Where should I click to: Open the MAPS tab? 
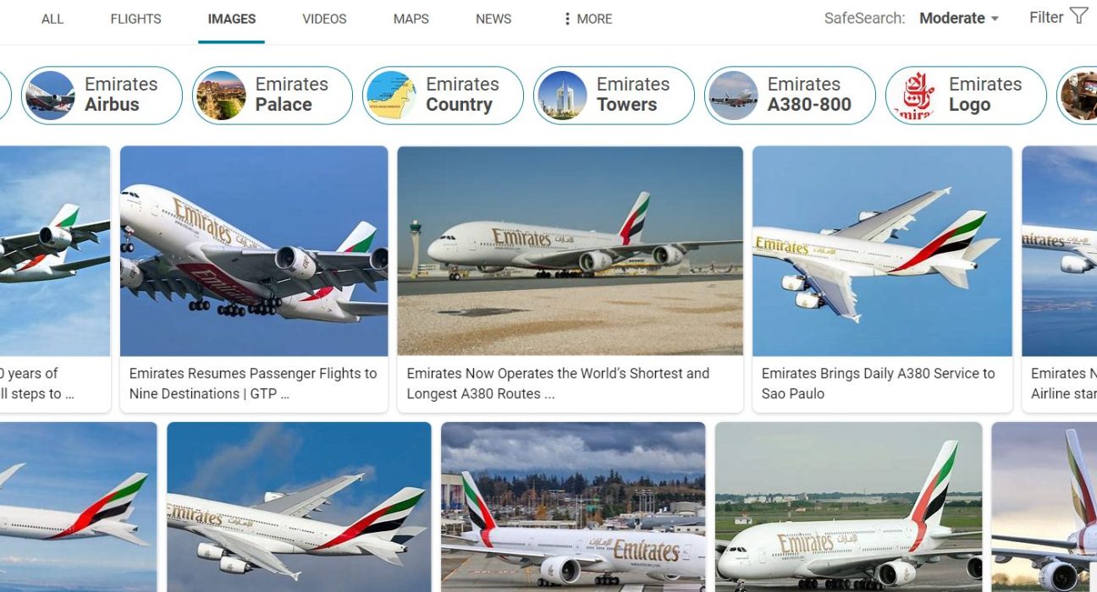[x=411, y=19]
